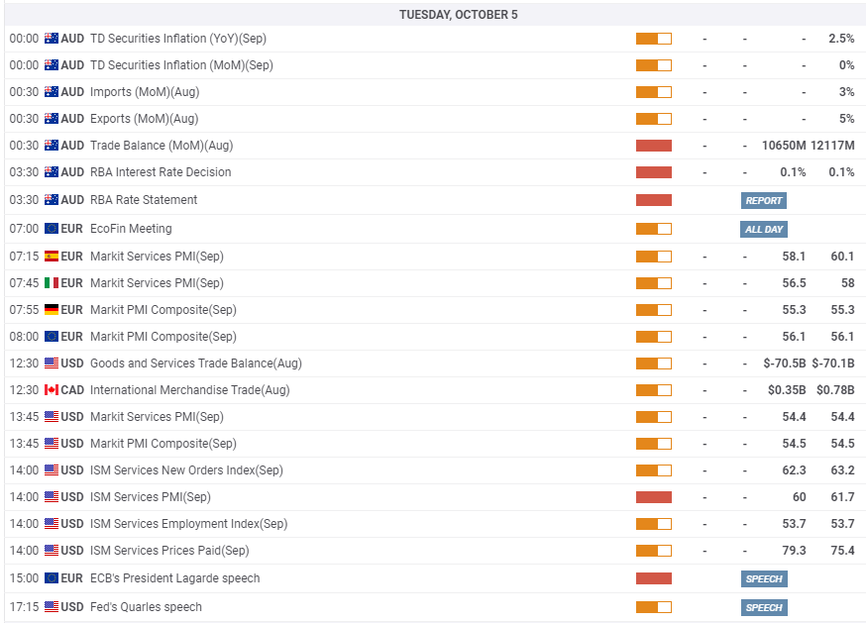866x623 pixels.
Task: Click the red impact bar for Lagarde speech
Action: (654, 578)
